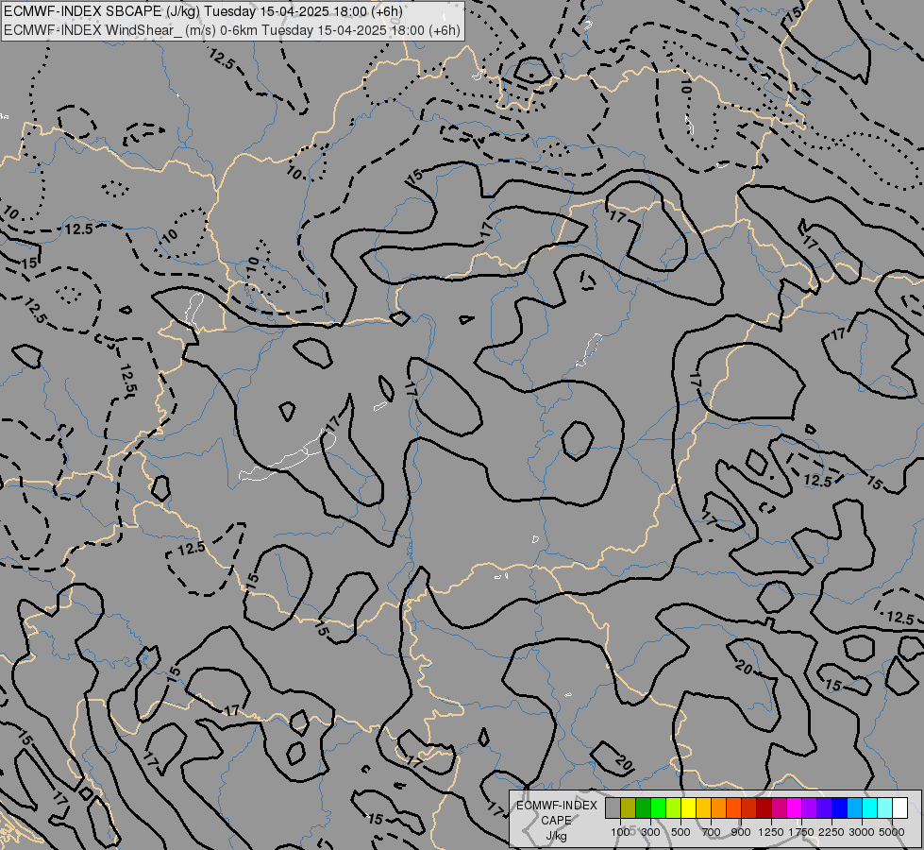Viewport: 924px width, 850px height.
Task: Click the ECMWF-INDEX CAPE J/kg legend title
Action: point(557,821)
